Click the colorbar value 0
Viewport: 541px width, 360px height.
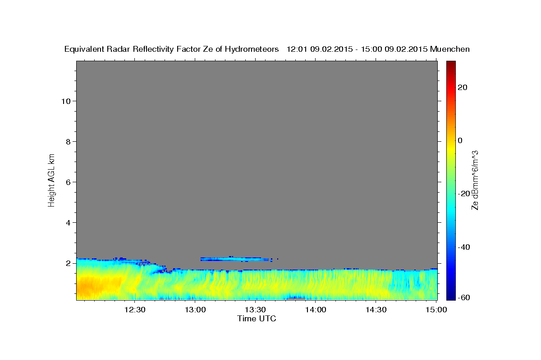pyautogui.click(x=460, y=140)
